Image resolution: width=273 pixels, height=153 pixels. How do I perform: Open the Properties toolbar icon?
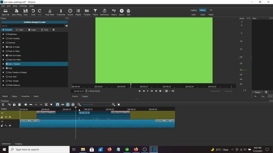(61, 12)
